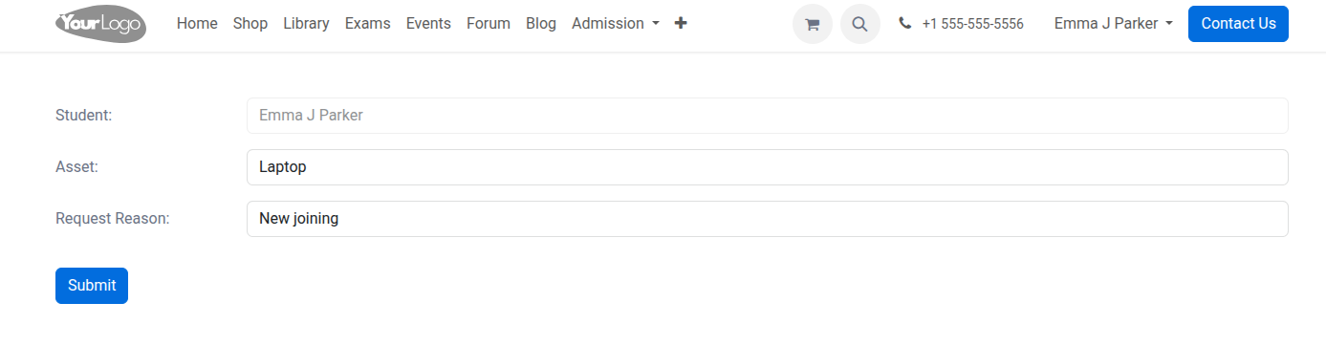Click the phone icon beside number
The height and width of the screenshot is (346, 1326).
point(904,23)
